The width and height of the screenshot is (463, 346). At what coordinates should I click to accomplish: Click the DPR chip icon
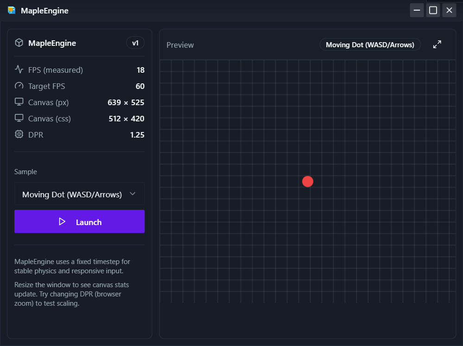pos(19,134)
